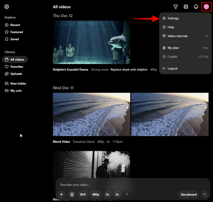Click the pink profile avatar

pos(206,7)
